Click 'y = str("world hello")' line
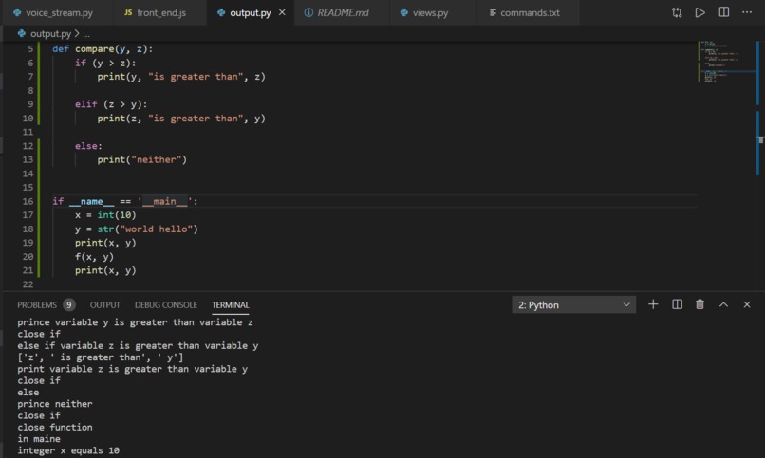This screenshot has width=765, height=458. click(136, 229)
